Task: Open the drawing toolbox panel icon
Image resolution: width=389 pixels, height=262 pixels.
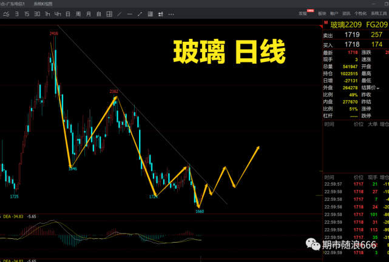Action: click(151, 14)
